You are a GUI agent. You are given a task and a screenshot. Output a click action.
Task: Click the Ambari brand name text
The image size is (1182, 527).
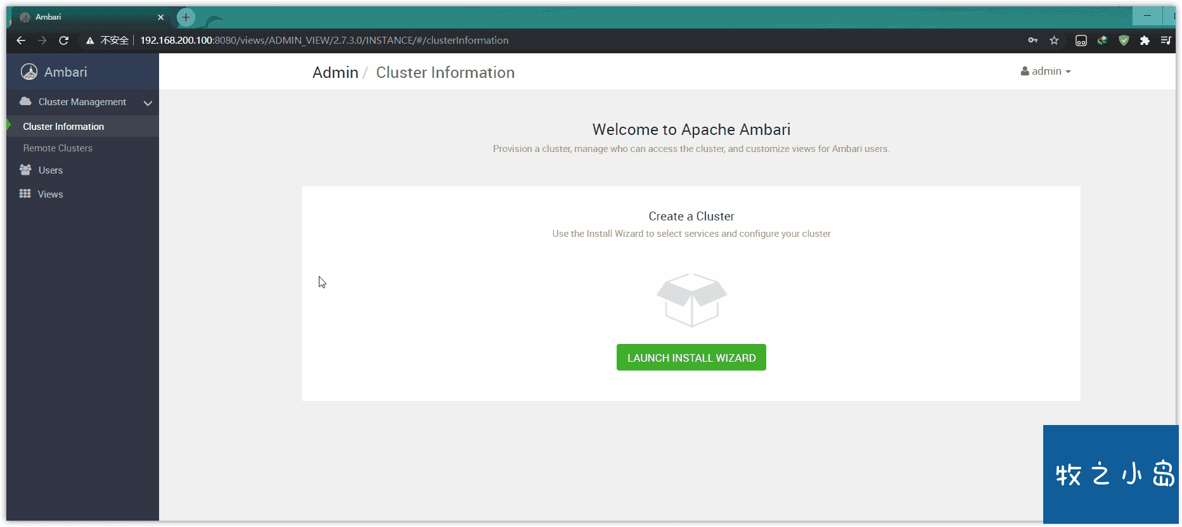[x=66, y=72]
